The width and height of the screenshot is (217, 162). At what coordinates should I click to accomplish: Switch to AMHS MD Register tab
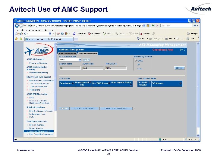[x=68, y=53]
